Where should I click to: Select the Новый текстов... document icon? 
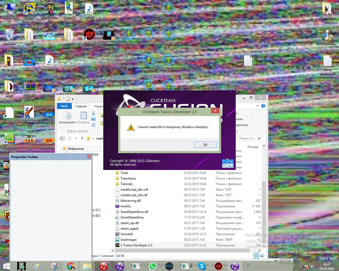tap(248, 65)
